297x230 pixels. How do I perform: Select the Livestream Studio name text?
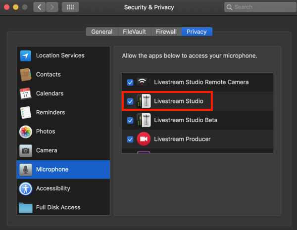(x=179, y=101)
